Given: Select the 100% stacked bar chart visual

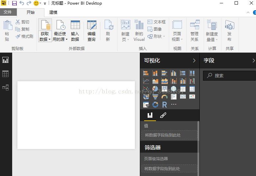Looking at the screenshot, I should coord(183,73).
